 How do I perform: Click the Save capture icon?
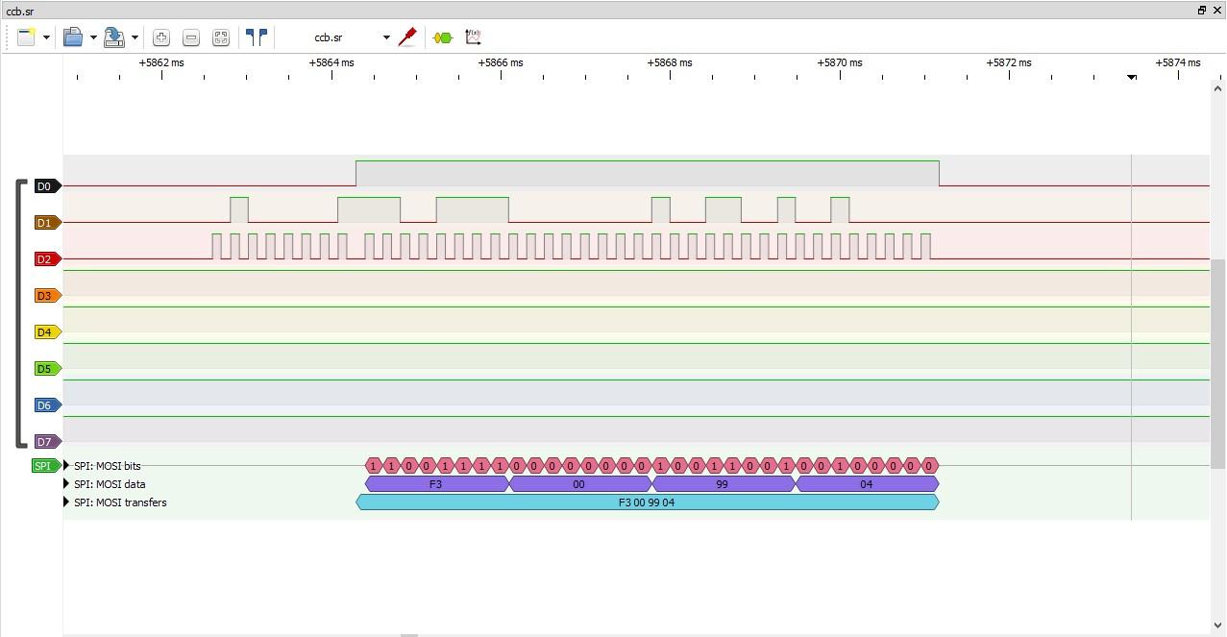tap(114, 37)
